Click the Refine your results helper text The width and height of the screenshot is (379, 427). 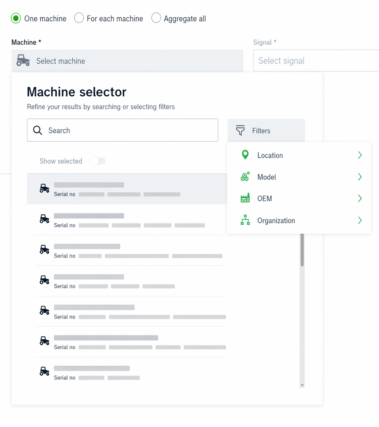coord(101,107)
